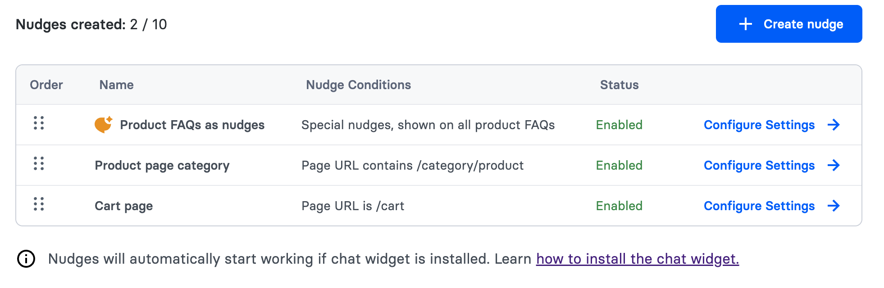The image size is (884, 288).
Task: Select the Product FAQs as nudges name
Action: (x=192, y=125)
